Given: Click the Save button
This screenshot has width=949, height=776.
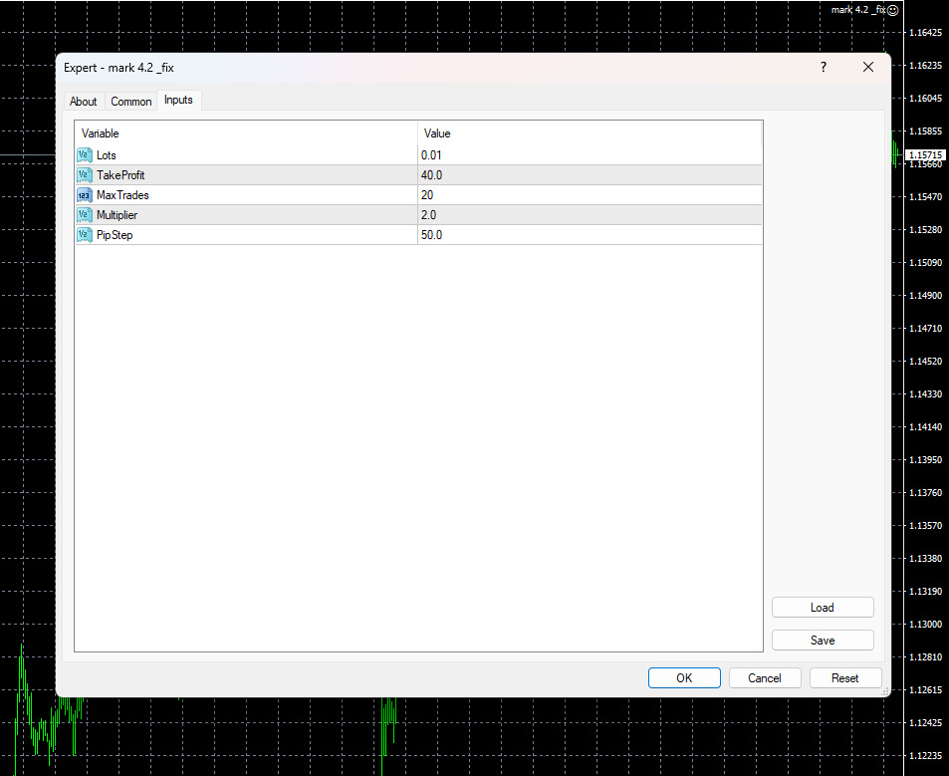Looking at the screenshot, I should pyautogui.click(x=823, y=640).
